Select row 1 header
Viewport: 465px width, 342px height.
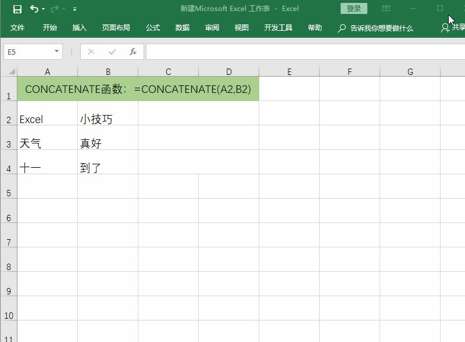[x=9, y=89]
